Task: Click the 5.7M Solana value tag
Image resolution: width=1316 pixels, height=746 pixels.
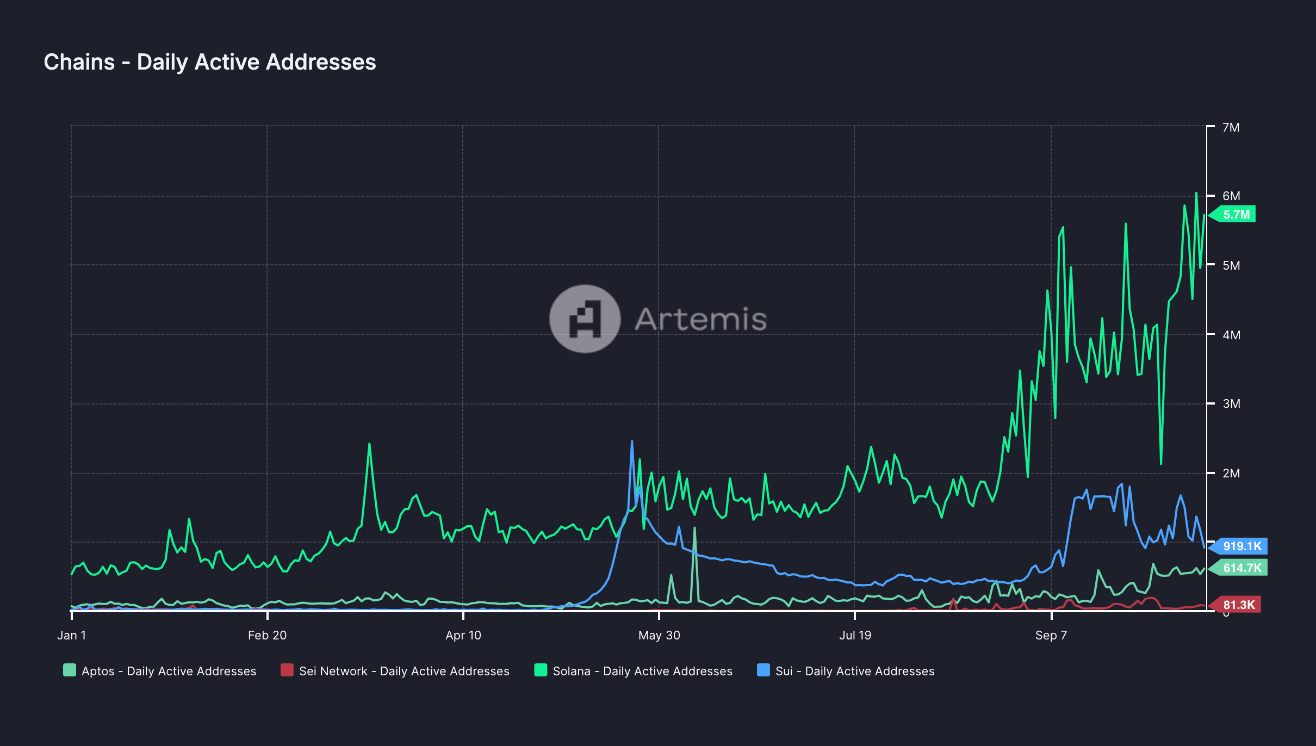Action: (x=1233, y=214)
